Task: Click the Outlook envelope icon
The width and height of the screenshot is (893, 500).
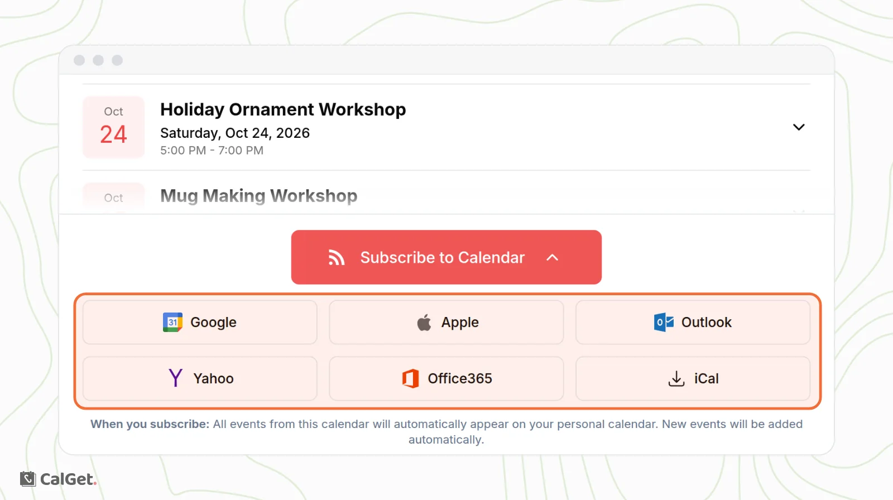Action: click(664, 323)
